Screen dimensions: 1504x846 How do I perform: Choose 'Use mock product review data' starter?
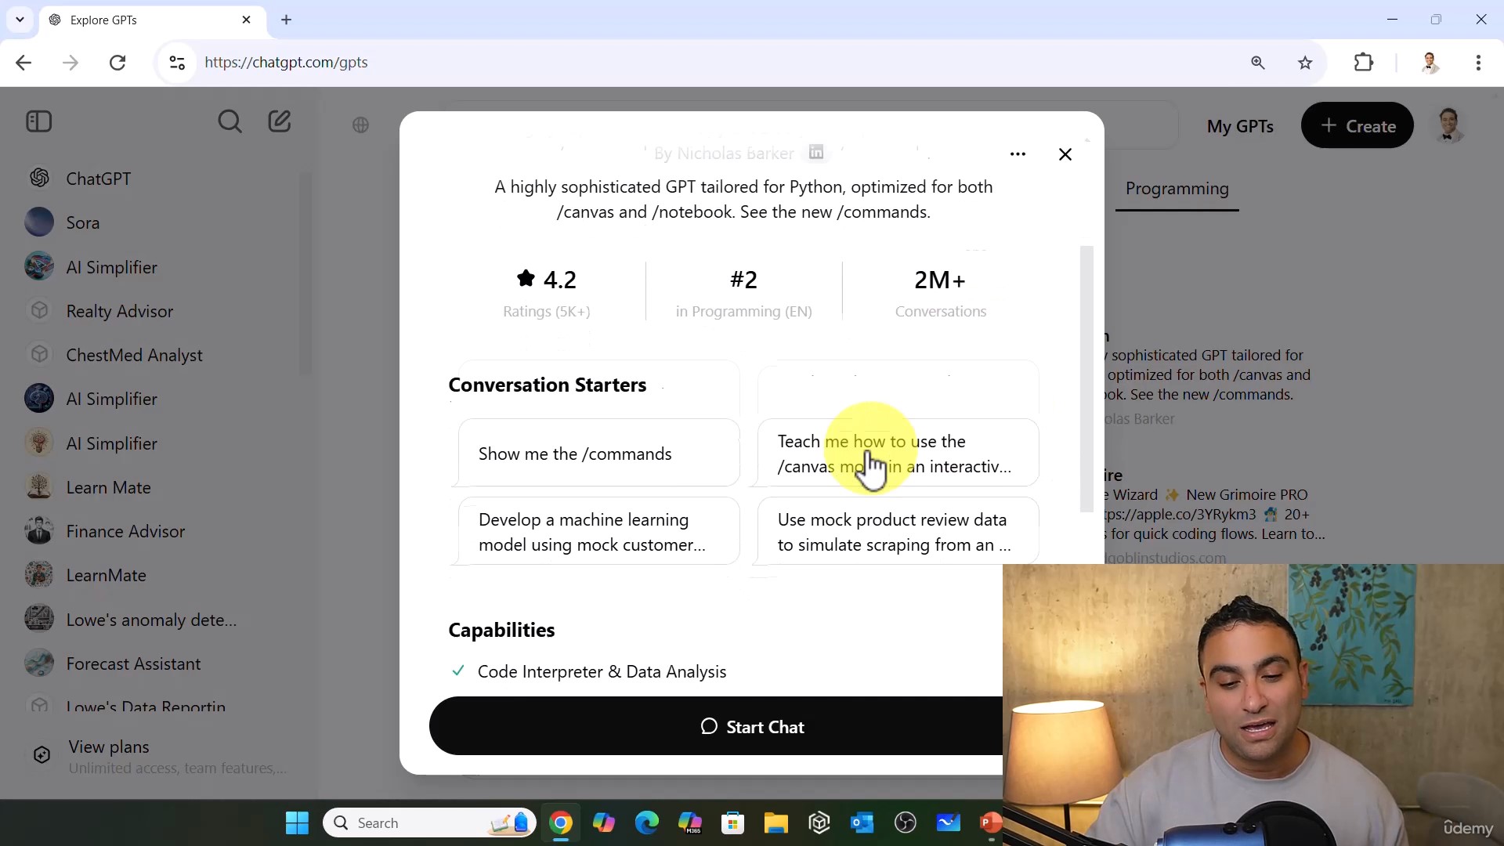(898, 532)
